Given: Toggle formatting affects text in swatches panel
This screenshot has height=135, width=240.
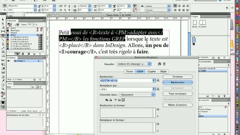Looking at the screenshot, I should coord(18,25).
